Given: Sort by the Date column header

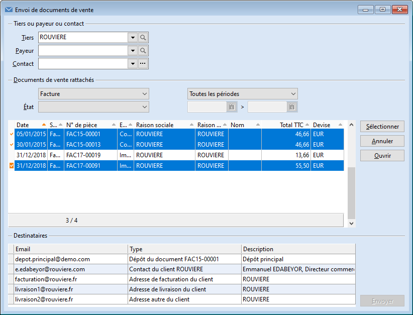Looking at the screenshot, I should pos(31,125).
